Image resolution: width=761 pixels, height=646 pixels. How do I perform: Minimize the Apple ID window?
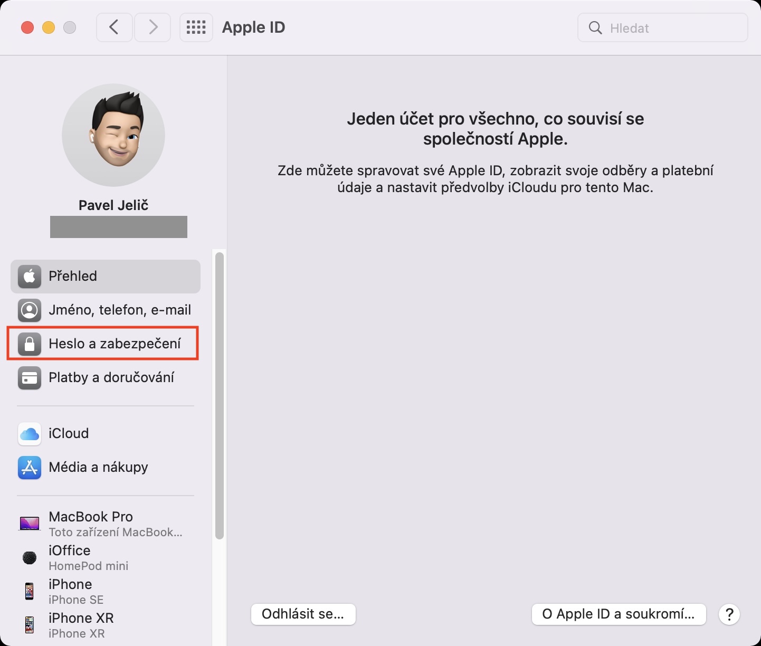(49, 27)
